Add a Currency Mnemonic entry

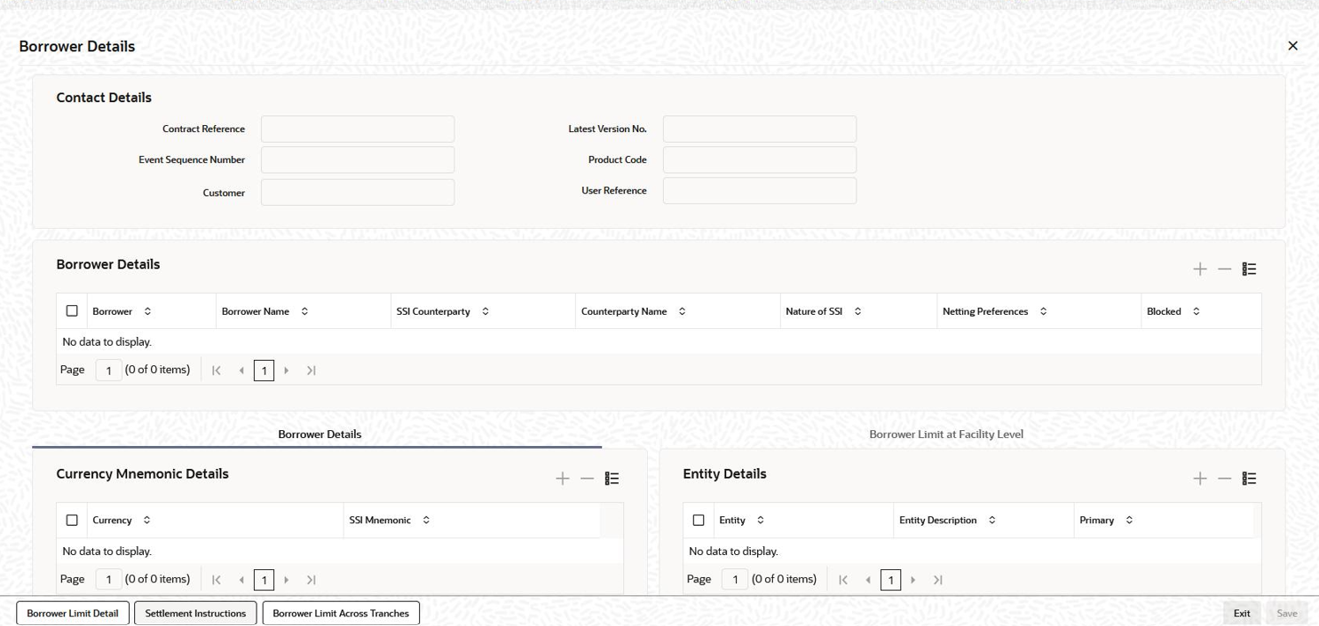(563, 478)
